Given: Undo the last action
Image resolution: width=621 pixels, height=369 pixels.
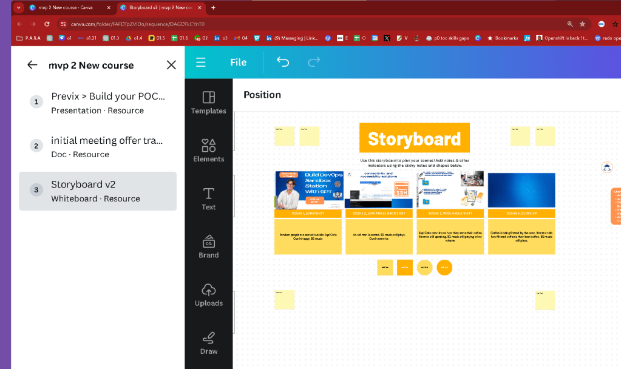Looking at the screenshot, I should click(283, 62).
